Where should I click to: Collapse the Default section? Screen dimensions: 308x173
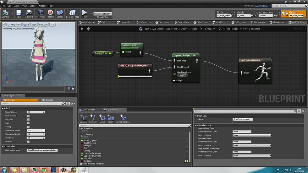3,108
